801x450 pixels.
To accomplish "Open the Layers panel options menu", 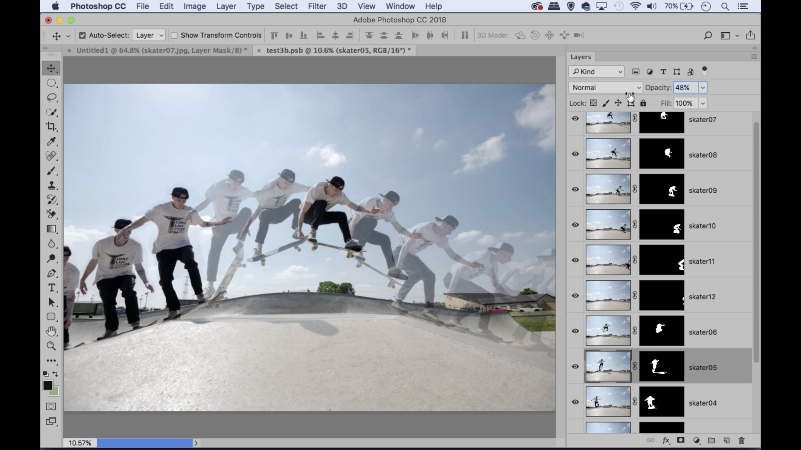I will coord(754,57).
